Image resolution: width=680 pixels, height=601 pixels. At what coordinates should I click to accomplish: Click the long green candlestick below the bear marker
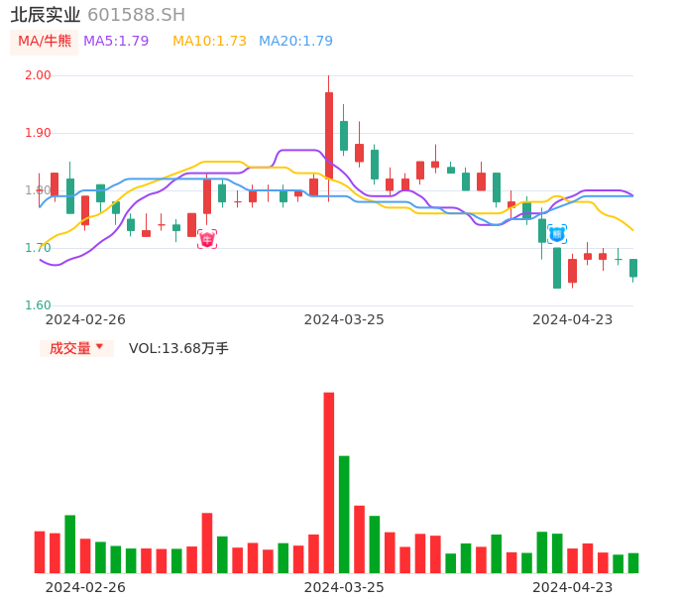557,268
